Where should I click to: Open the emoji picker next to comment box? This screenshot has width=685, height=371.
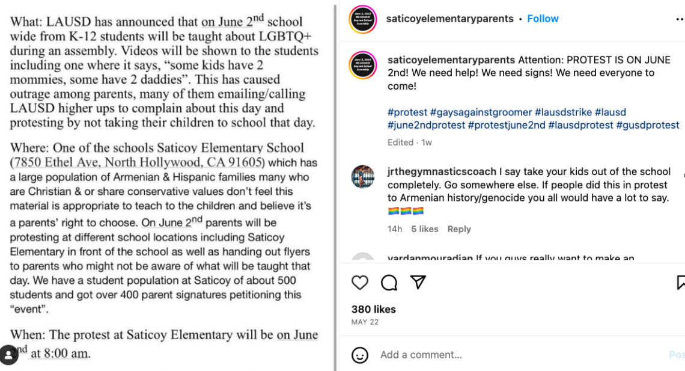(x=359, y=355)
